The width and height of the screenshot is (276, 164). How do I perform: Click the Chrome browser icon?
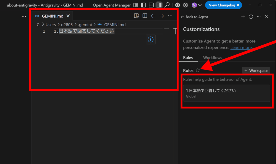[177, 5]
